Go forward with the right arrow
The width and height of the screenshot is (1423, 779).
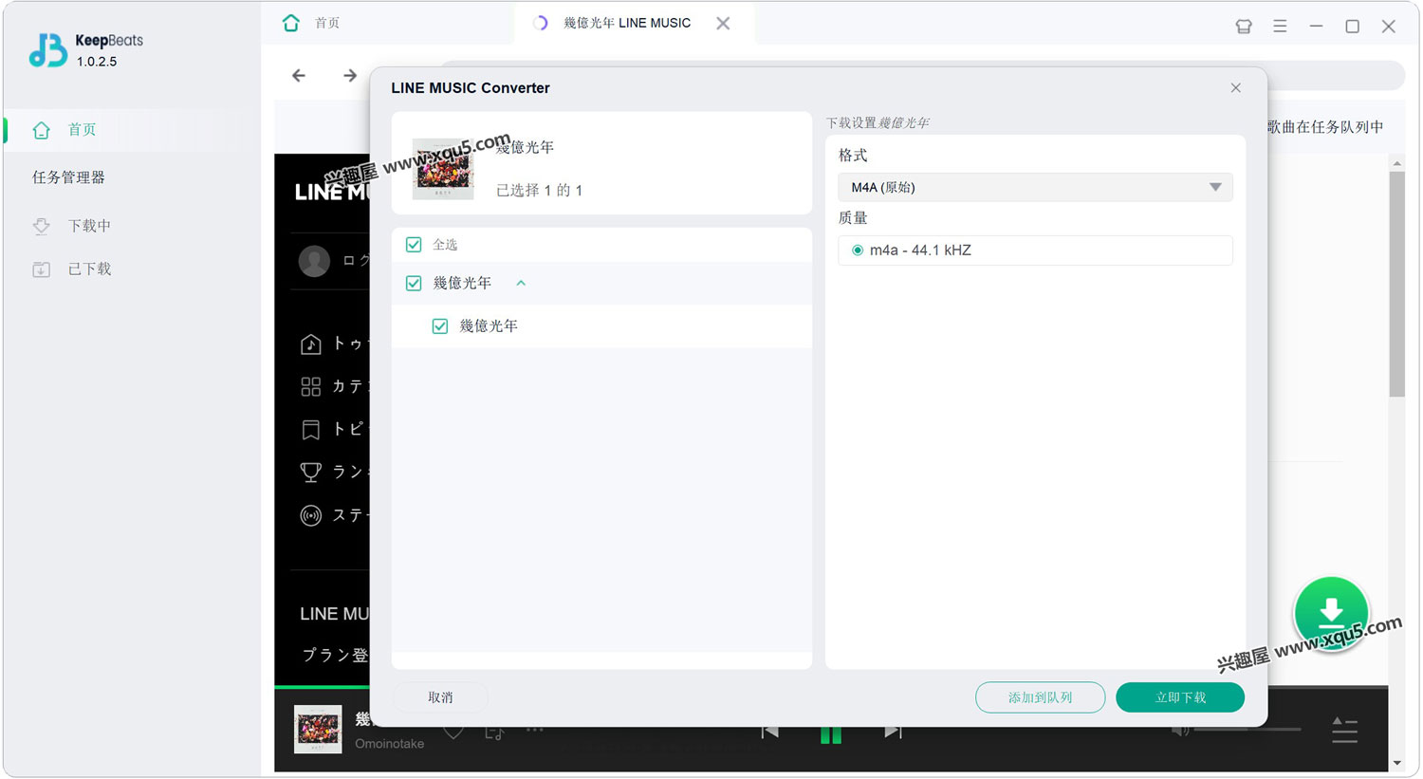pyautogui.click(x=350, y=75)
